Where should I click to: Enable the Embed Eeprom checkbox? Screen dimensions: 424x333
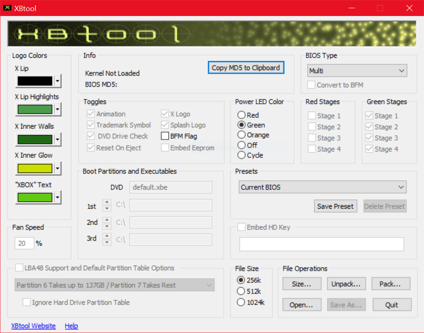tap(165, 147)
